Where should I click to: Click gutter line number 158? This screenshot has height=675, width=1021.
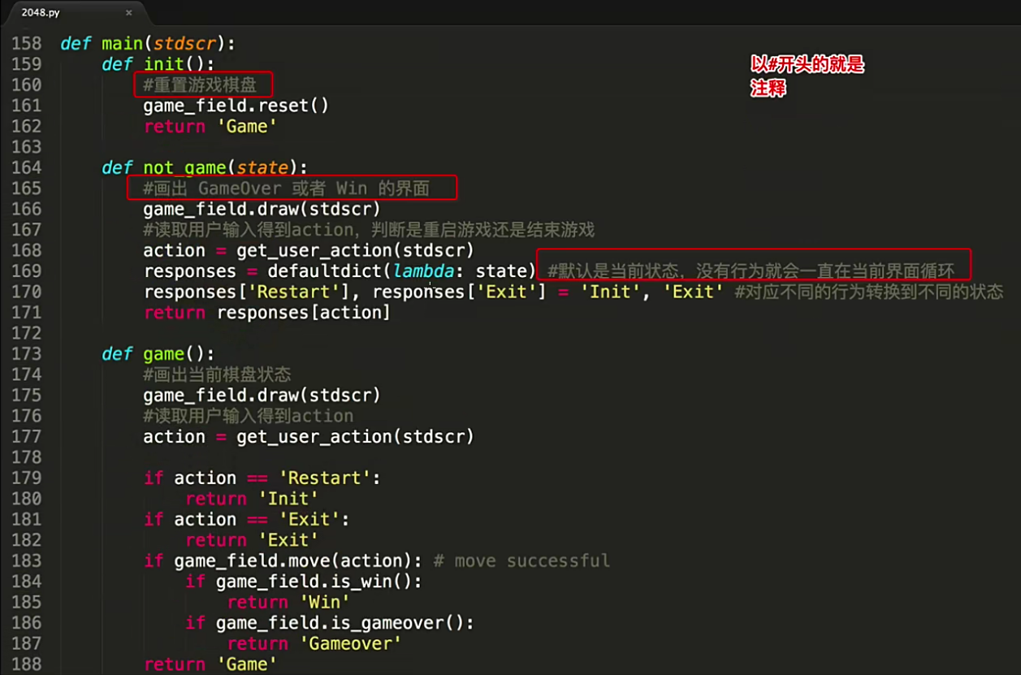[27, 44]
